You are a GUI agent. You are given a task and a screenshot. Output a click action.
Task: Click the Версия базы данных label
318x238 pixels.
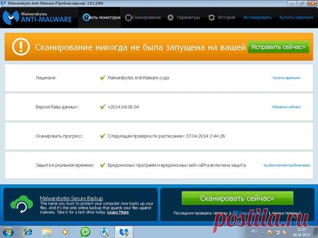[57, 107]
